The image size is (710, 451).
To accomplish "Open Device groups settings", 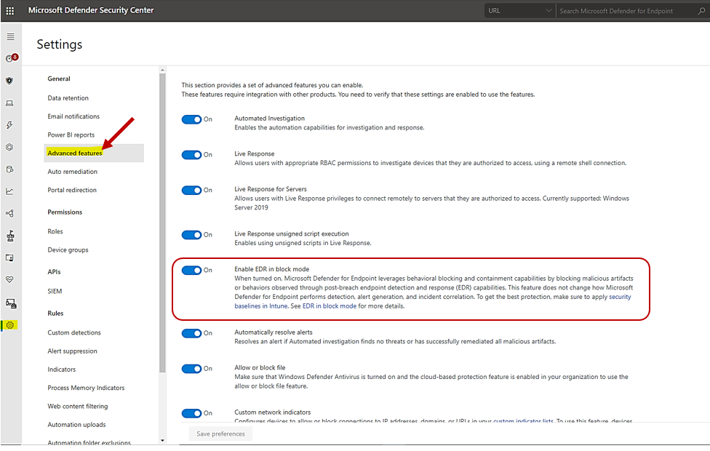I will [68, 250].
